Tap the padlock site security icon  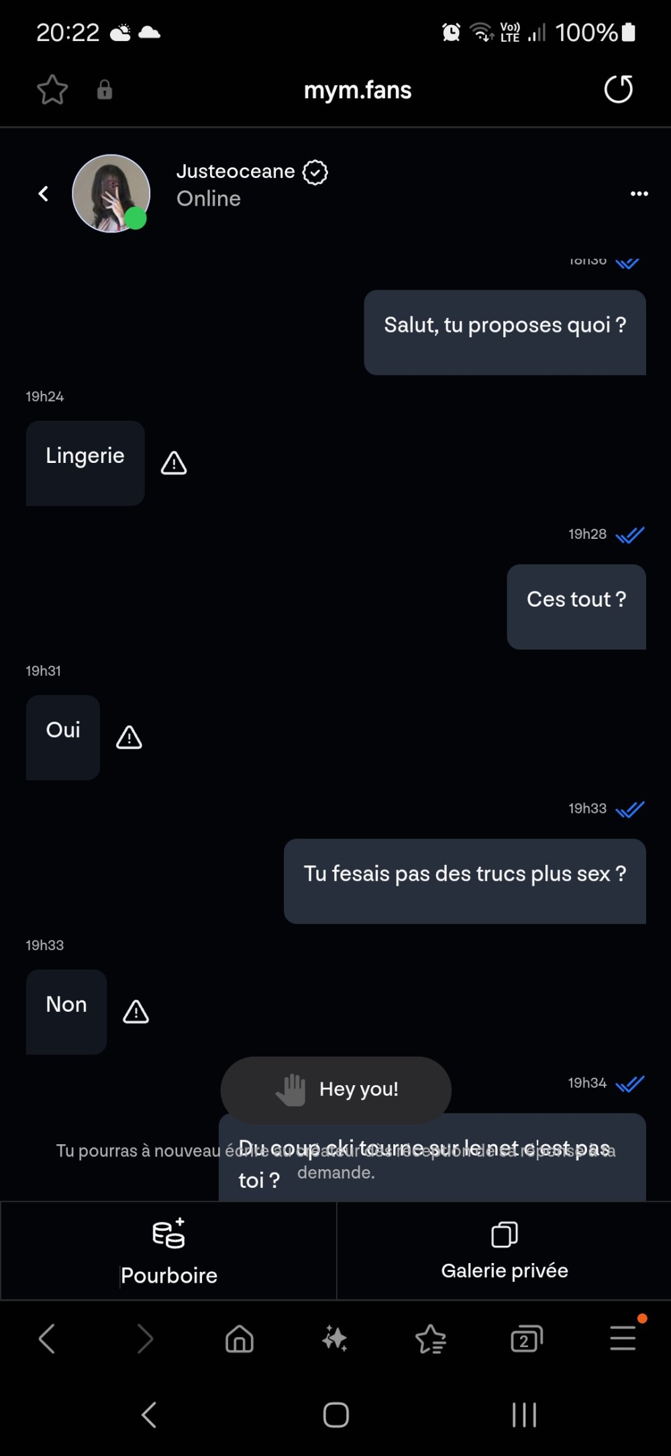[x=105, y=90]
